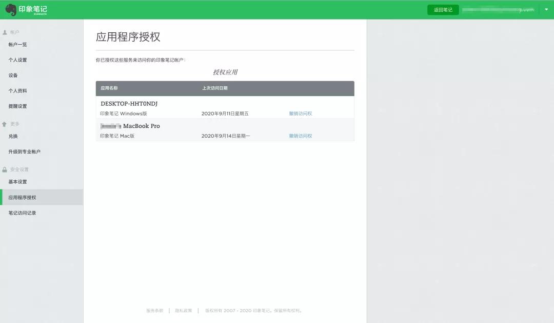Open the 隐私政策 footer link
This screenshot has height=323, width=554.
coord(183,311)
